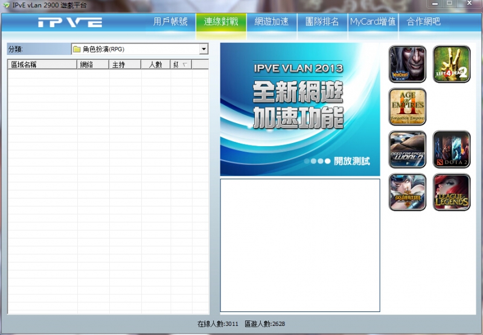Image resolution: width=483 pixels, height=335 pixels.
Task: Open the 合作網吧 tab
Action: (424, 22)
